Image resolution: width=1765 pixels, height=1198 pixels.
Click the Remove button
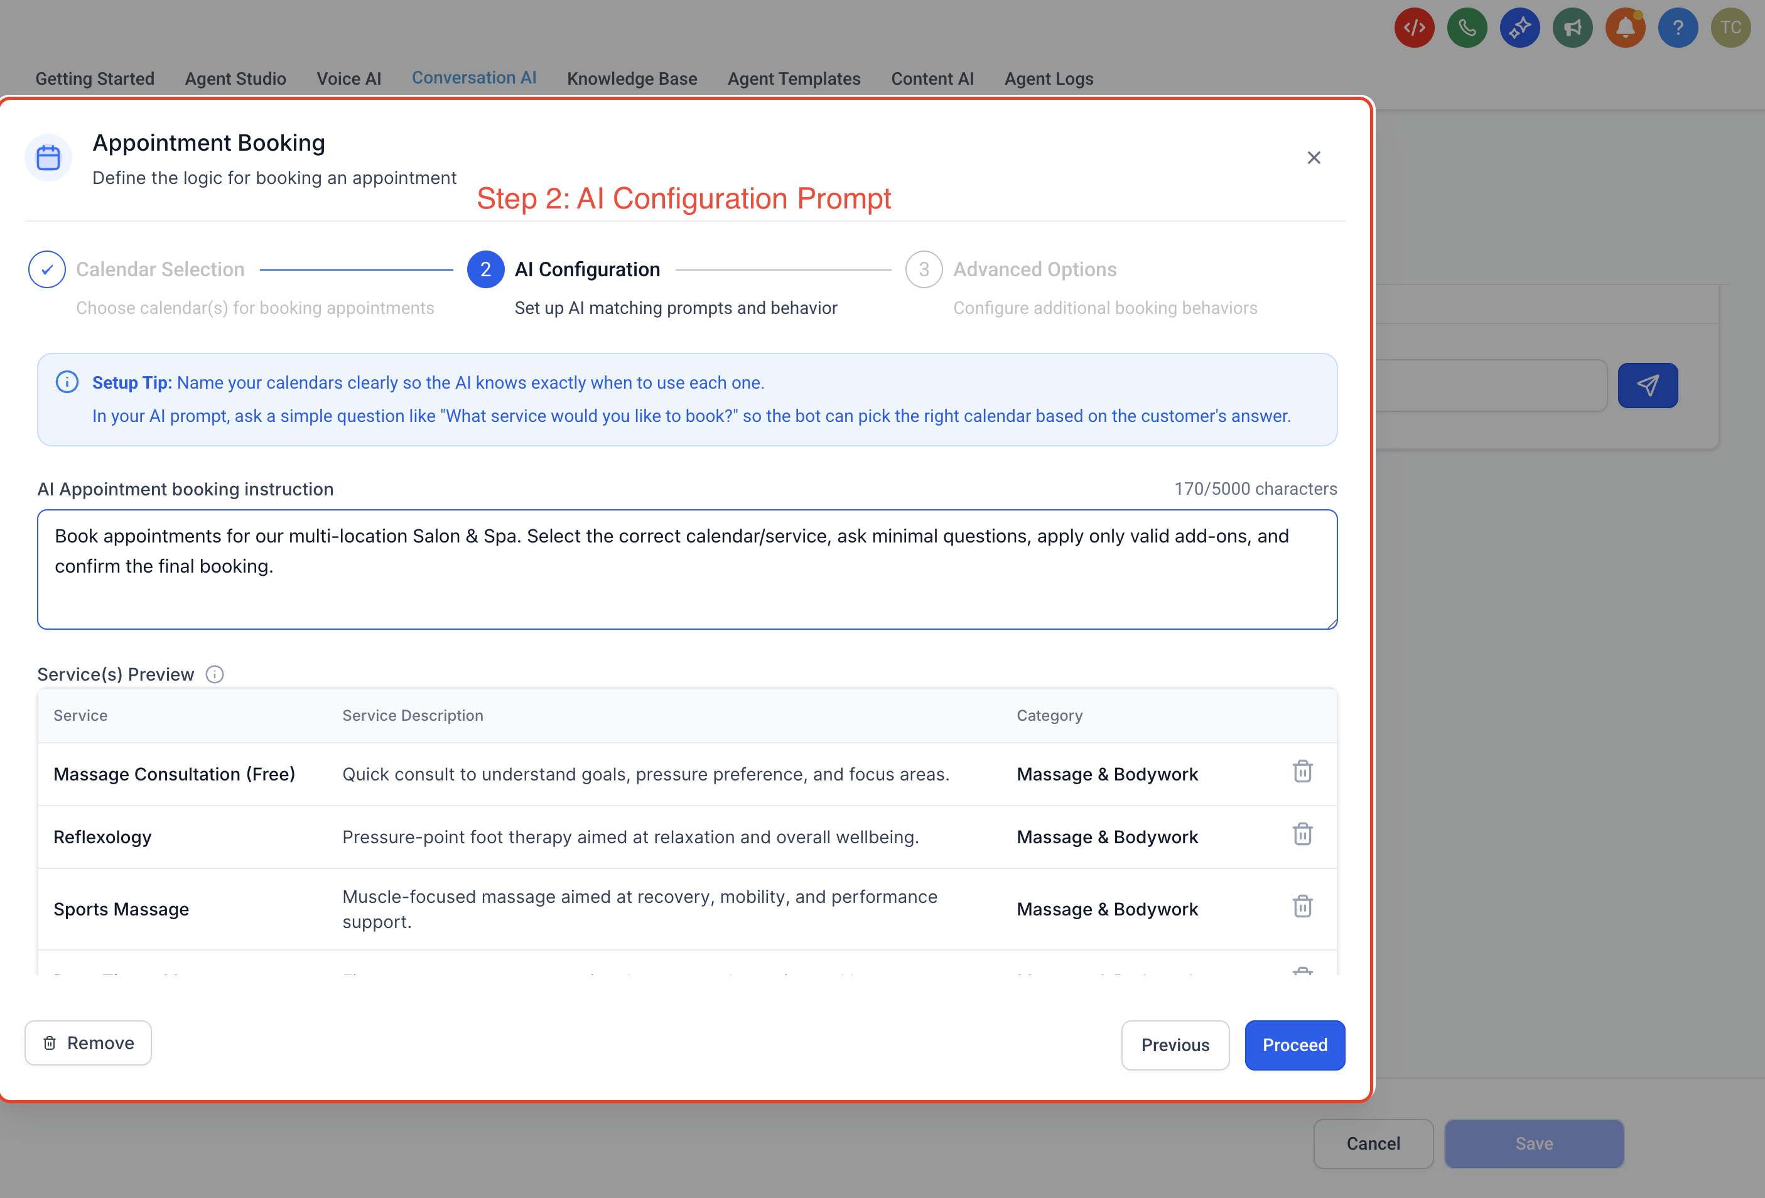click(88, 1043)
